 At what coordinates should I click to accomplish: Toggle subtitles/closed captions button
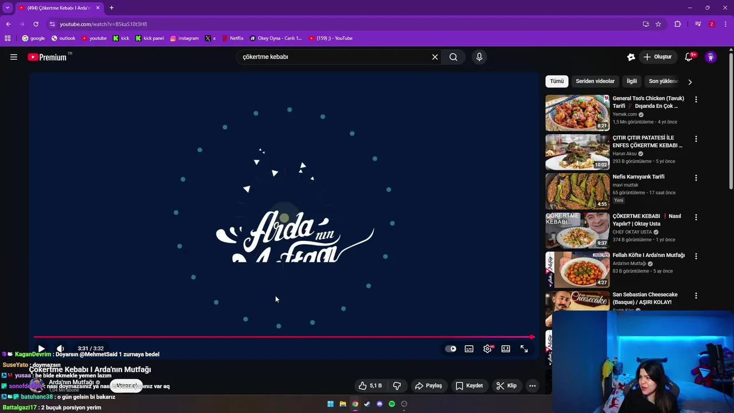(x=469, y=349)
